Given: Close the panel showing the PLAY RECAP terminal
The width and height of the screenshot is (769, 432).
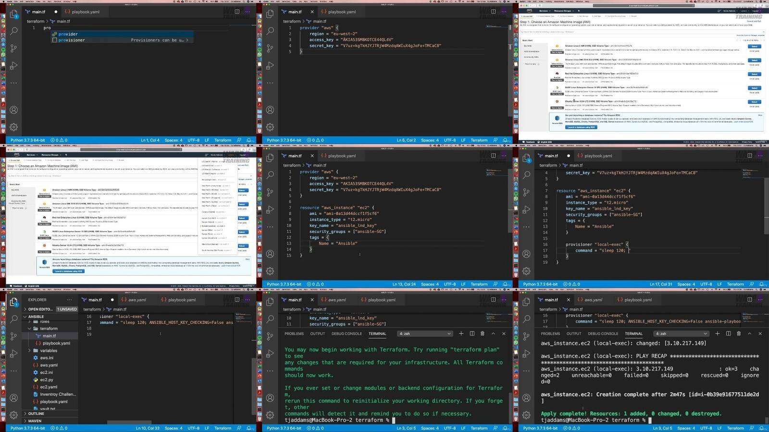Looking at the screenshot, I should click(760, 333).
